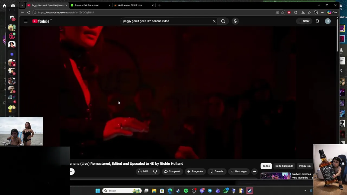Click the YouTube search magnifier button
The height and width of the screenshot is (195, 347).
coord(223,21)
